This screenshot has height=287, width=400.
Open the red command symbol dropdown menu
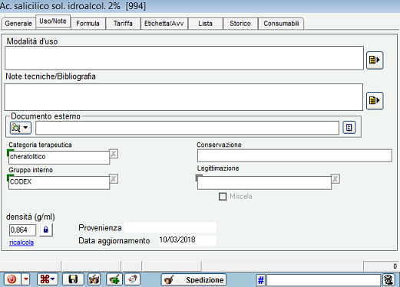48,279
